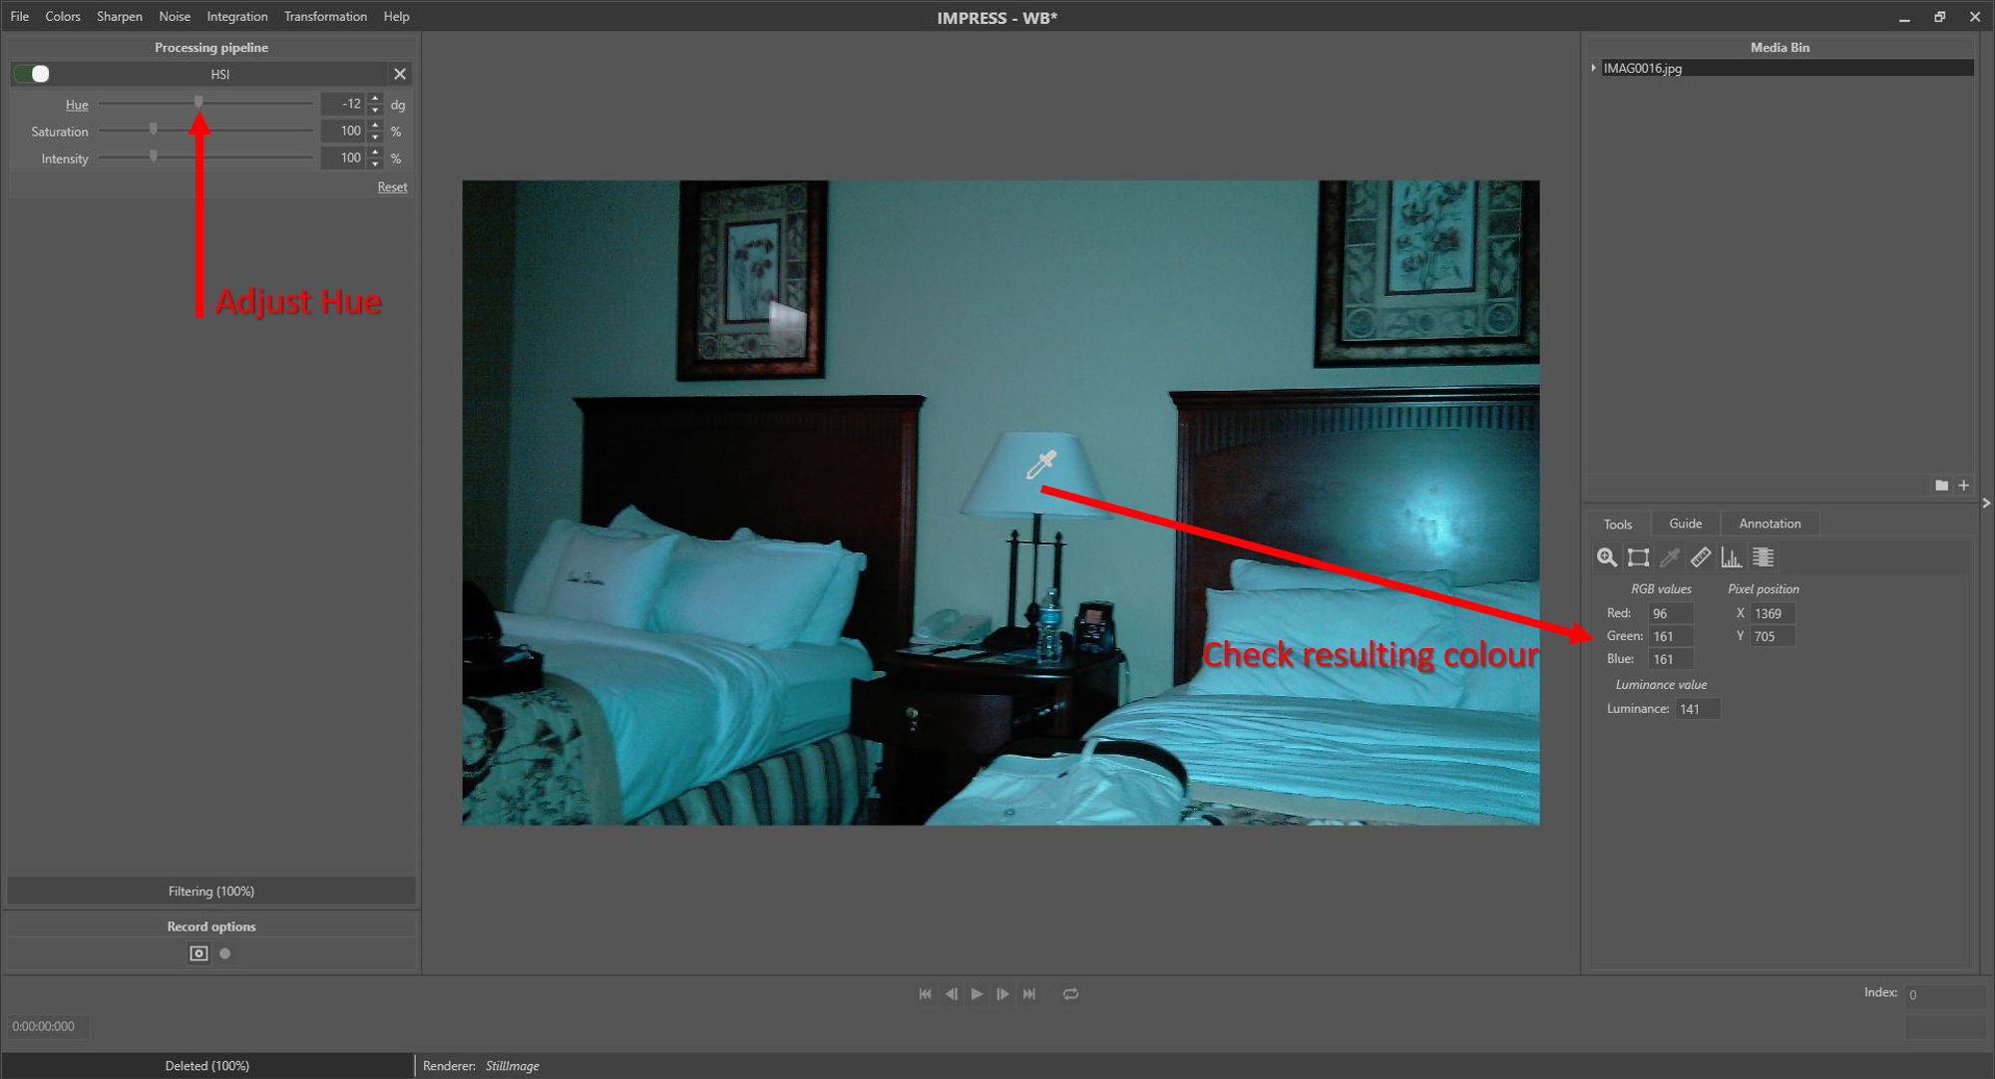The height and width of the screenshot is (1079, 1995).
Task: Collapse the right side panel arrow
Action: pyautogui.click(x=1986, y=504)
